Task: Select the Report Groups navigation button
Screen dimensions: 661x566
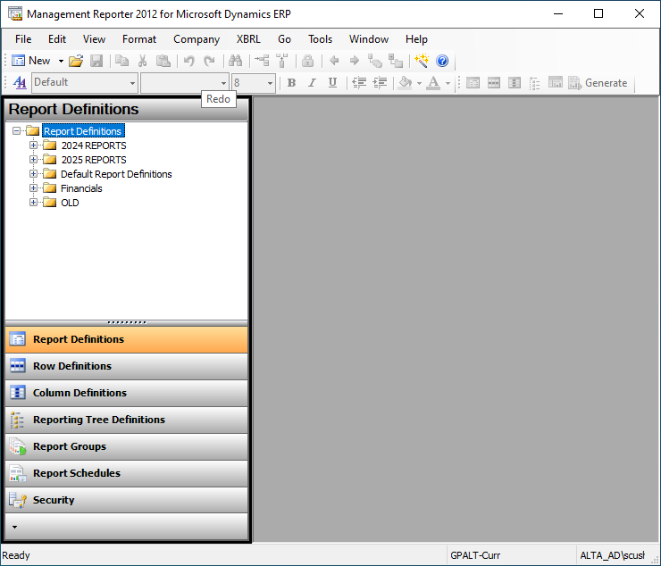Action: [x=127, y=446]
